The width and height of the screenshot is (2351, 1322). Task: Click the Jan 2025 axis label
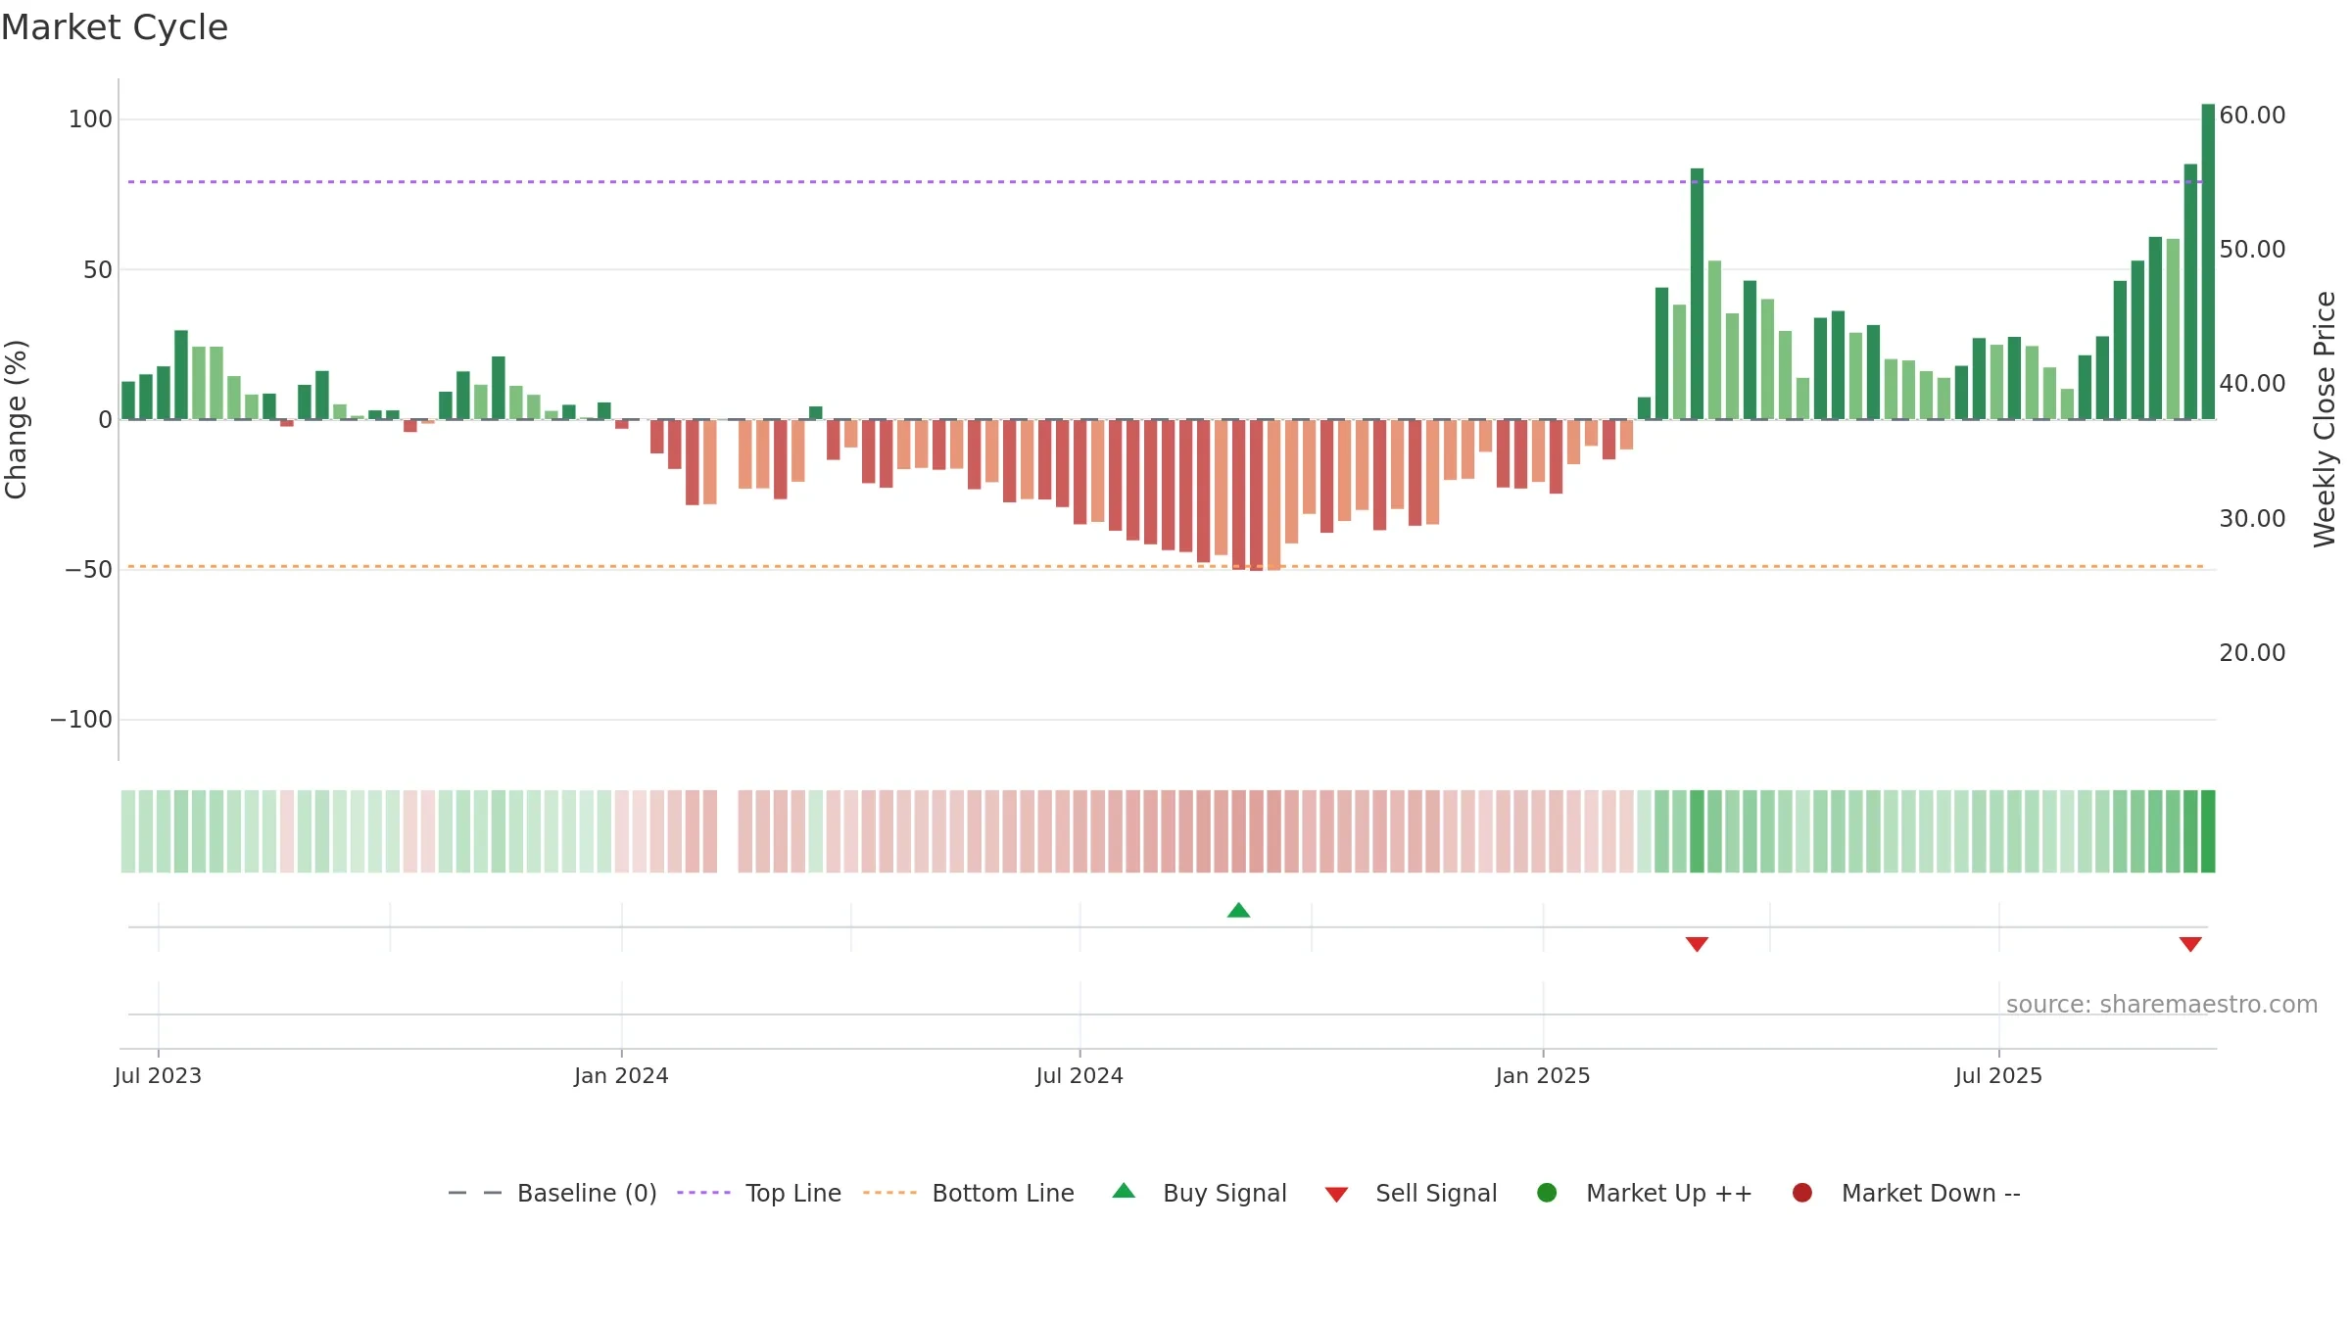1543,1076
